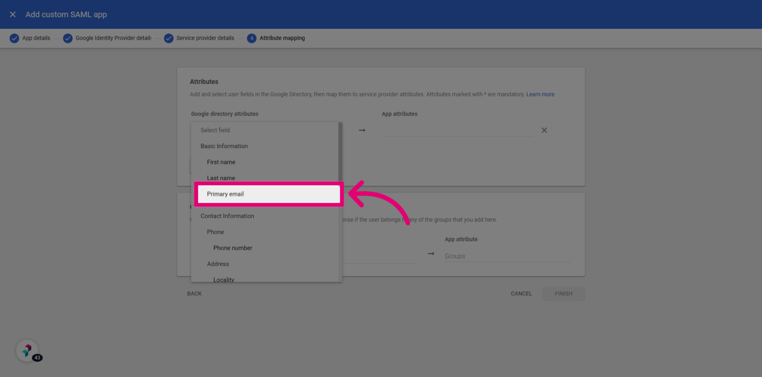Click the FINISH button
The width and height of the screenshot is (762, 377).
pyautogui.click(x=564, y=294)
